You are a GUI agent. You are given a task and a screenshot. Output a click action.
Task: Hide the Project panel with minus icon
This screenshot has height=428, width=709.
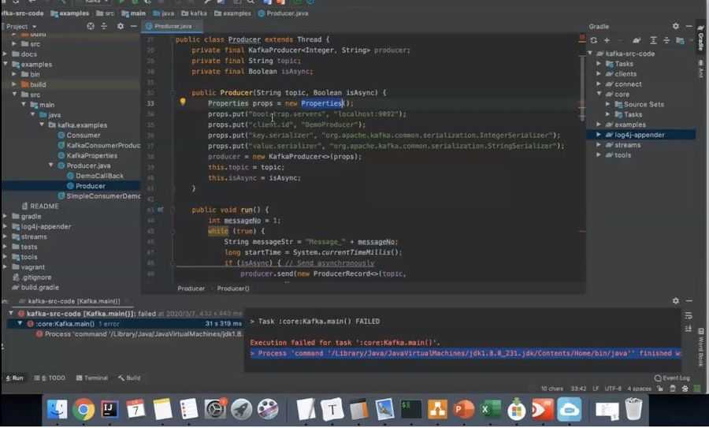133,26
